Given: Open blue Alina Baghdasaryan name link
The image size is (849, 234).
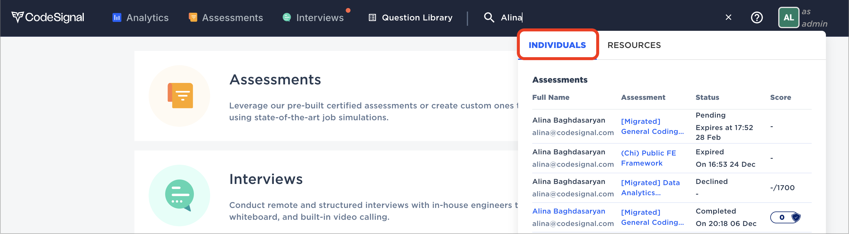Looking at the screenshot, I should click(x=569, y=211).
